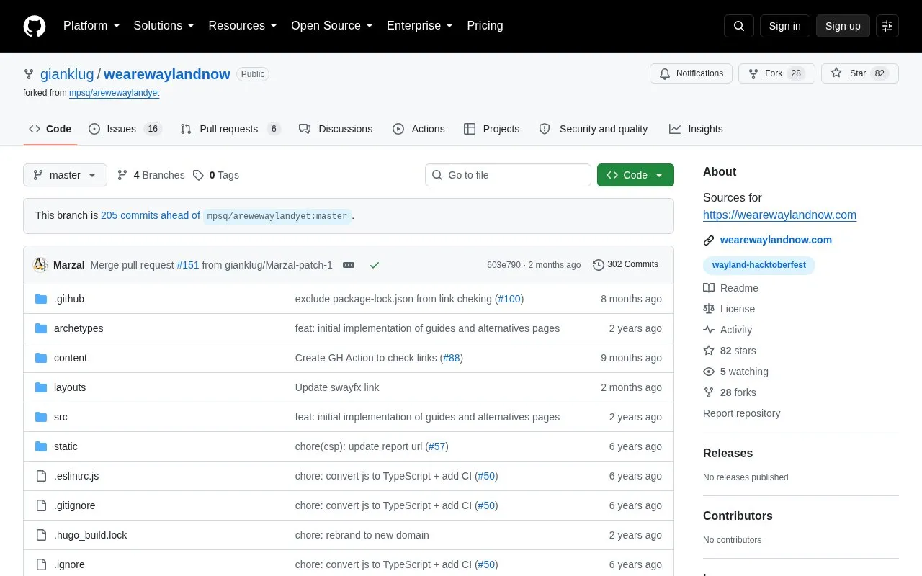Open the .github folder
The width and height of the screenshot is (922, 576).
pos(69,299)
